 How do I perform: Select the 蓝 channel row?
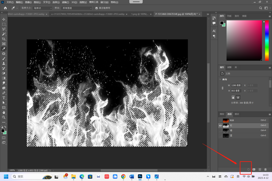[242, 136]
